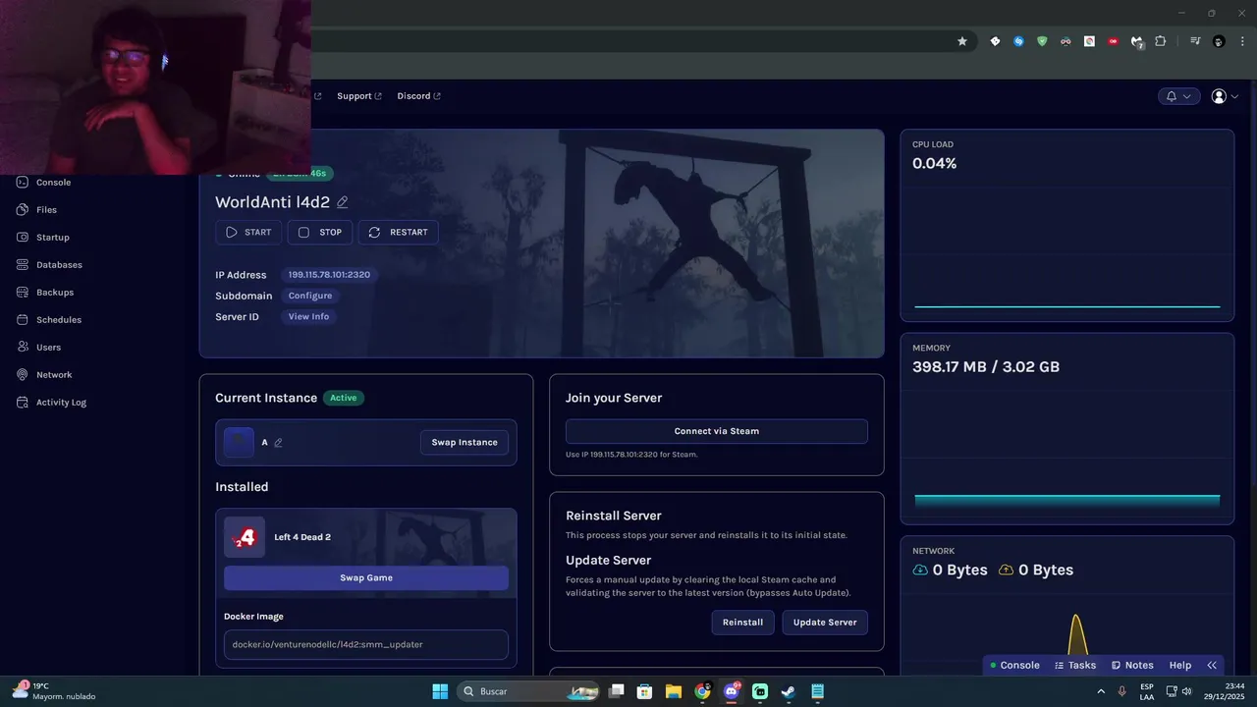Image resolution: width=1257 pixels, height=707 pixels.
Task: Open the Notepad app in the taskbar
Action: coord(817,691)
